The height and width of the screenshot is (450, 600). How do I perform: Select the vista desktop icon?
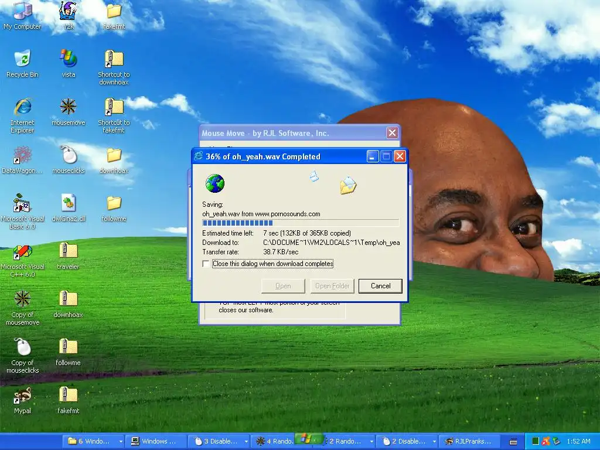tap(68, 63)
